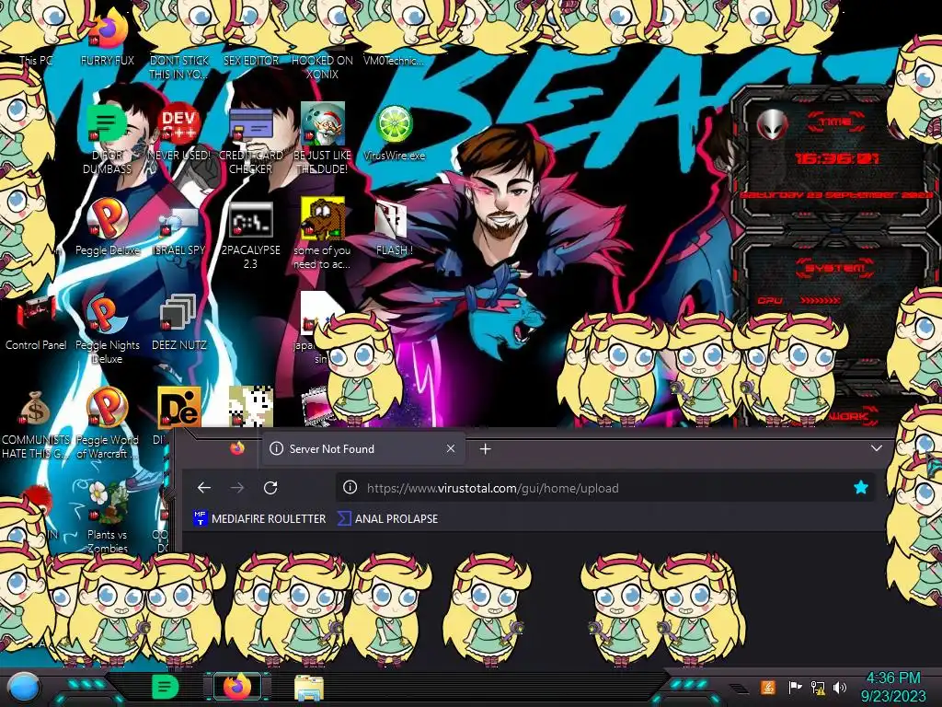
Task: Open the 'some of you need to ac...' icon
Action: (322, 219)
